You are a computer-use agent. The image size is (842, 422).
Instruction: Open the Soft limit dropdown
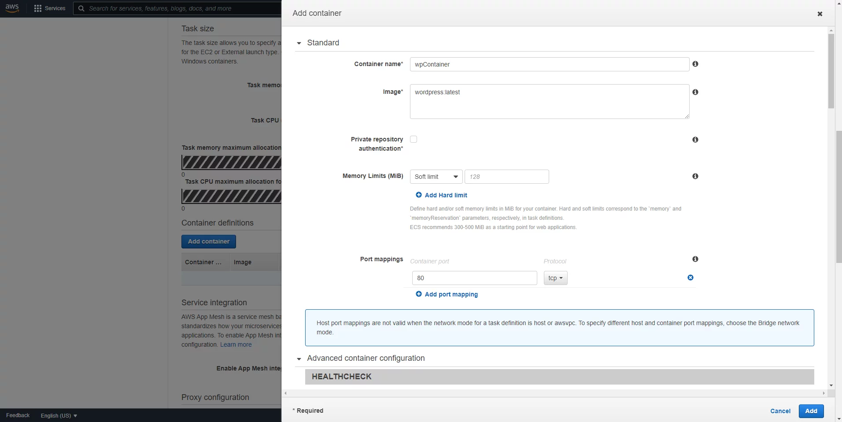[x=436, y=177]
